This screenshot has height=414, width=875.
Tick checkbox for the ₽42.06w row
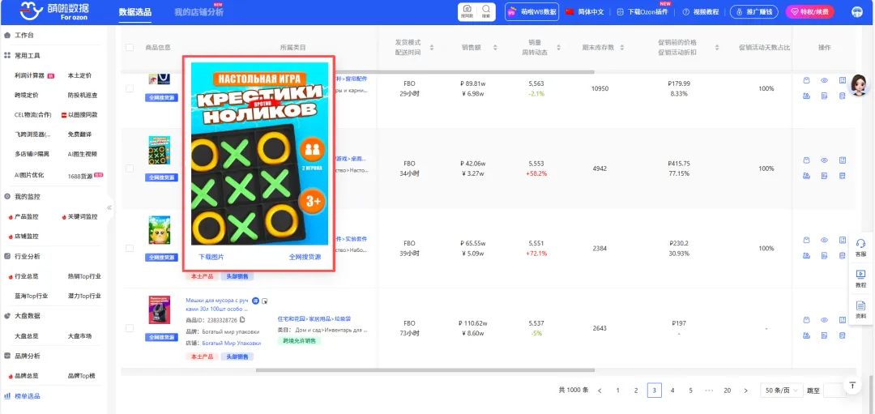coord(130,168)
